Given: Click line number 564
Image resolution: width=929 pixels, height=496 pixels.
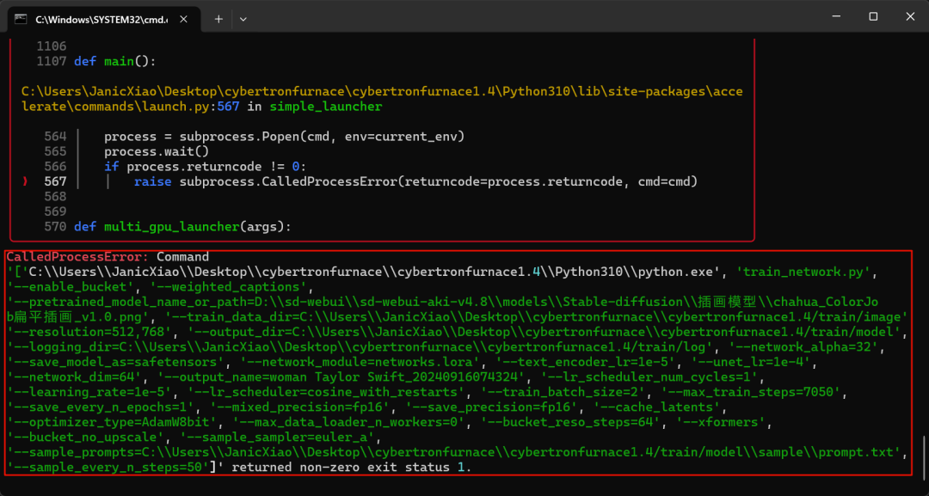Looking at the screenshot, I should click(x=56, y=137).
